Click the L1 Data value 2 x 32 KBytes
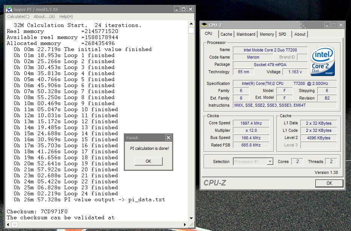 (318, 123)
